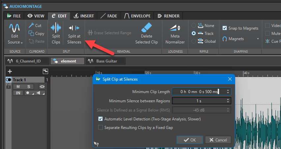Mute Track 1 with the M button
The image size is (281, 149).
click(18, 87)
